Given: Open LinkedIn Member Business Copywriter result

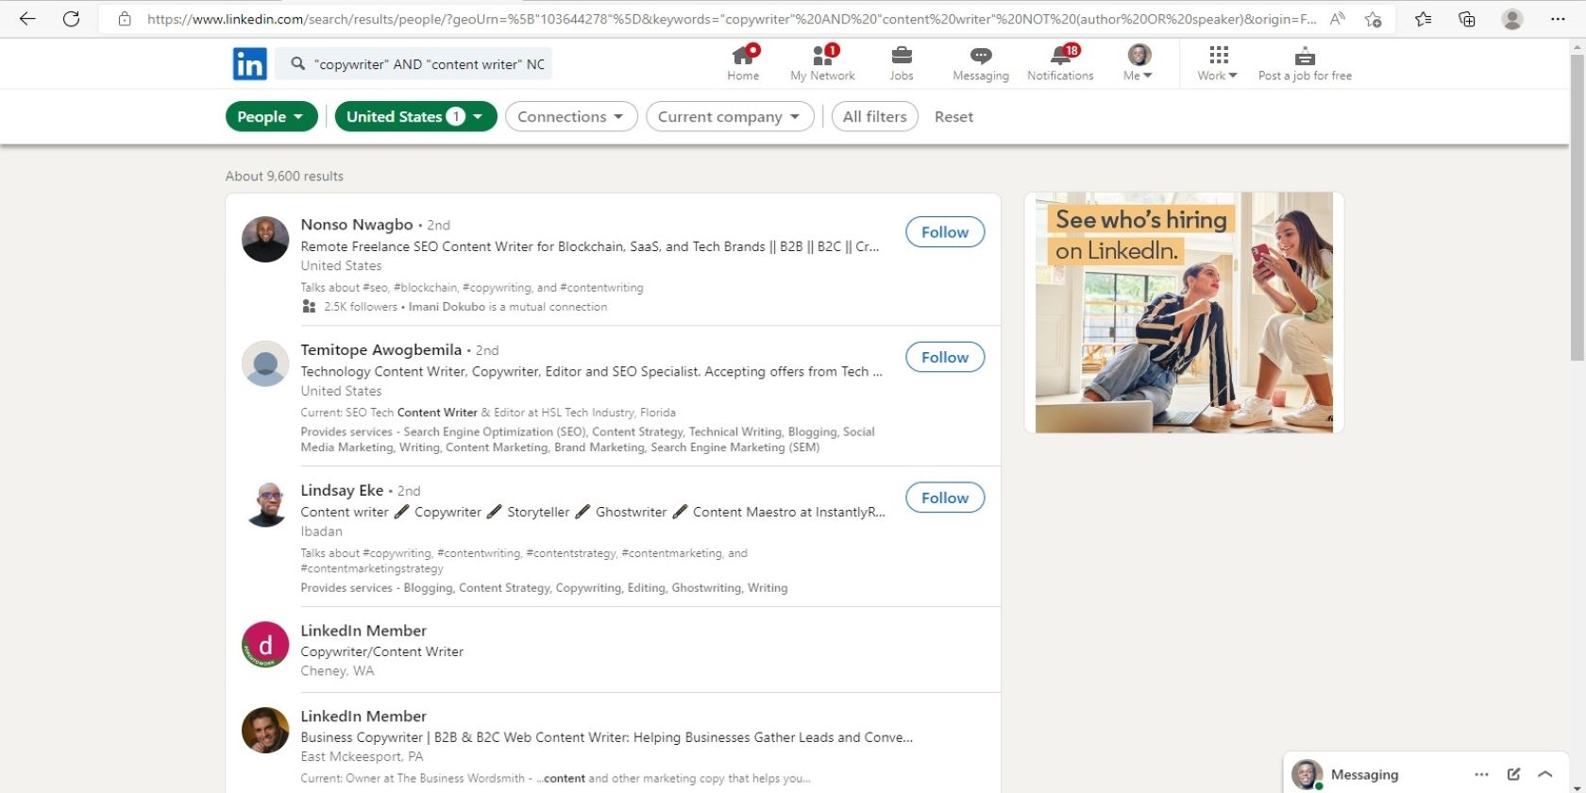Looking at the screenshot, I should coord(363,717).
